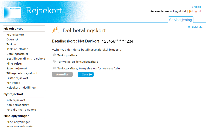Go to Betalingsaftaler in sidebar
This screenshot has height=127, width=207.
click(17, 54)
